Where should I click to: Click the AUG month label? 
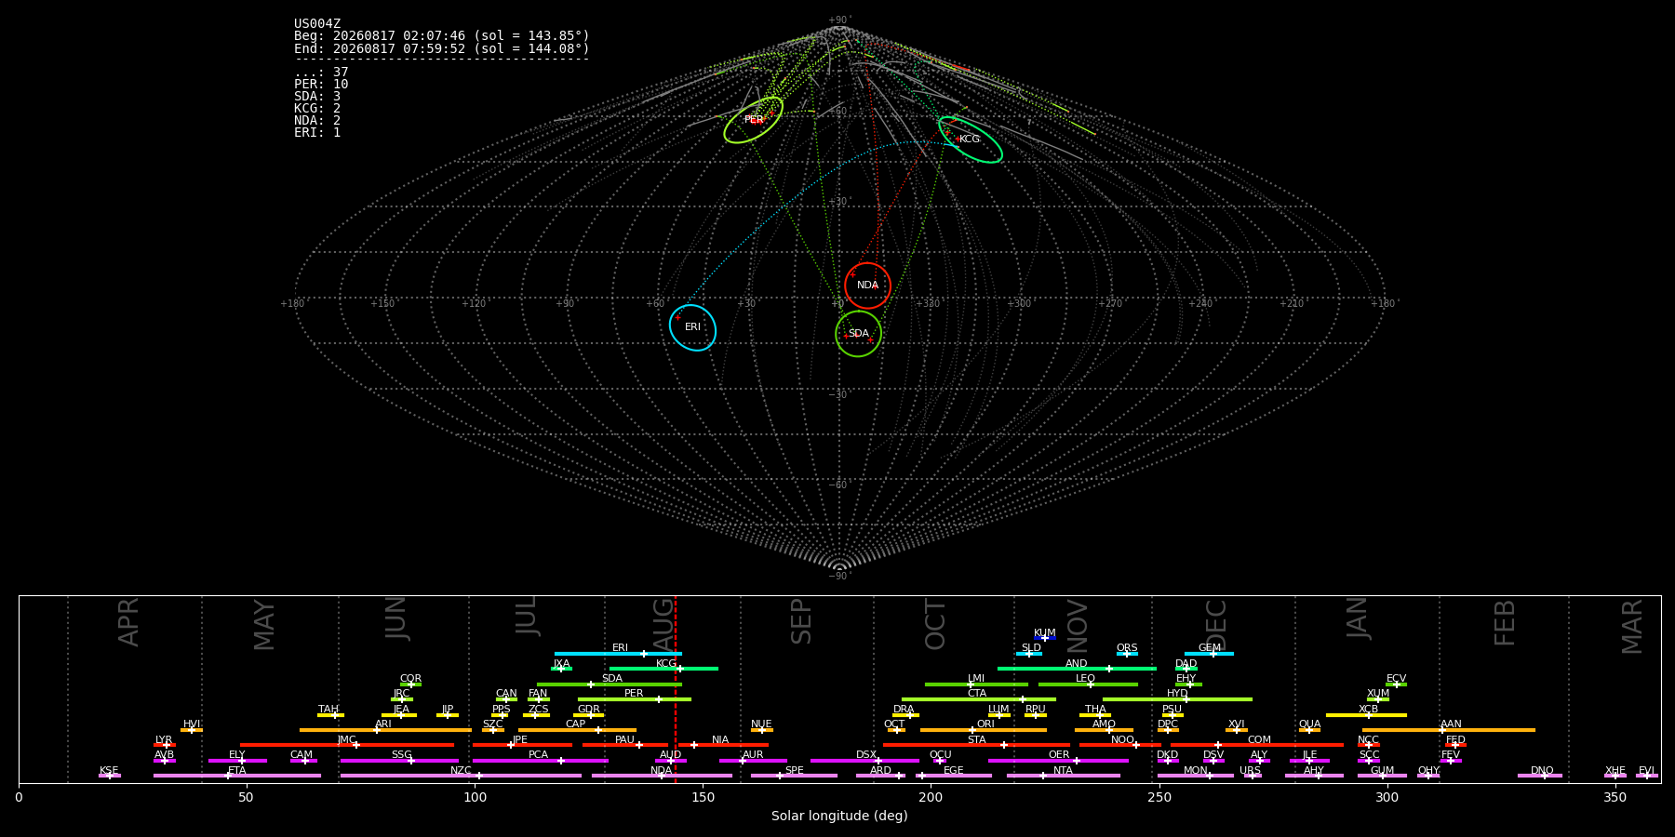[663, 621]
